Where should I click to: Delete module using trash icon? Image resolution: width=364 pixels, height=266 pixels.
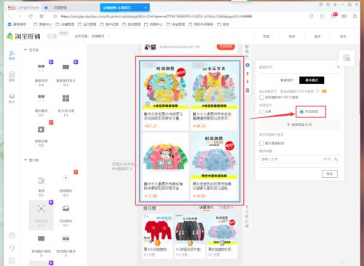point(248,90)
